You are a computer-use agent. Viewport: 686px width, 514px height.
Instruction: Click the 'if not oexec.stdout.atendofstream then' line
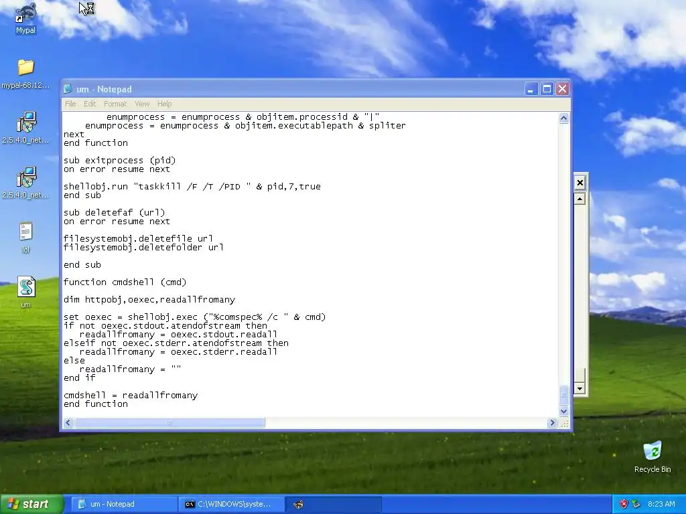click(165, 326)
